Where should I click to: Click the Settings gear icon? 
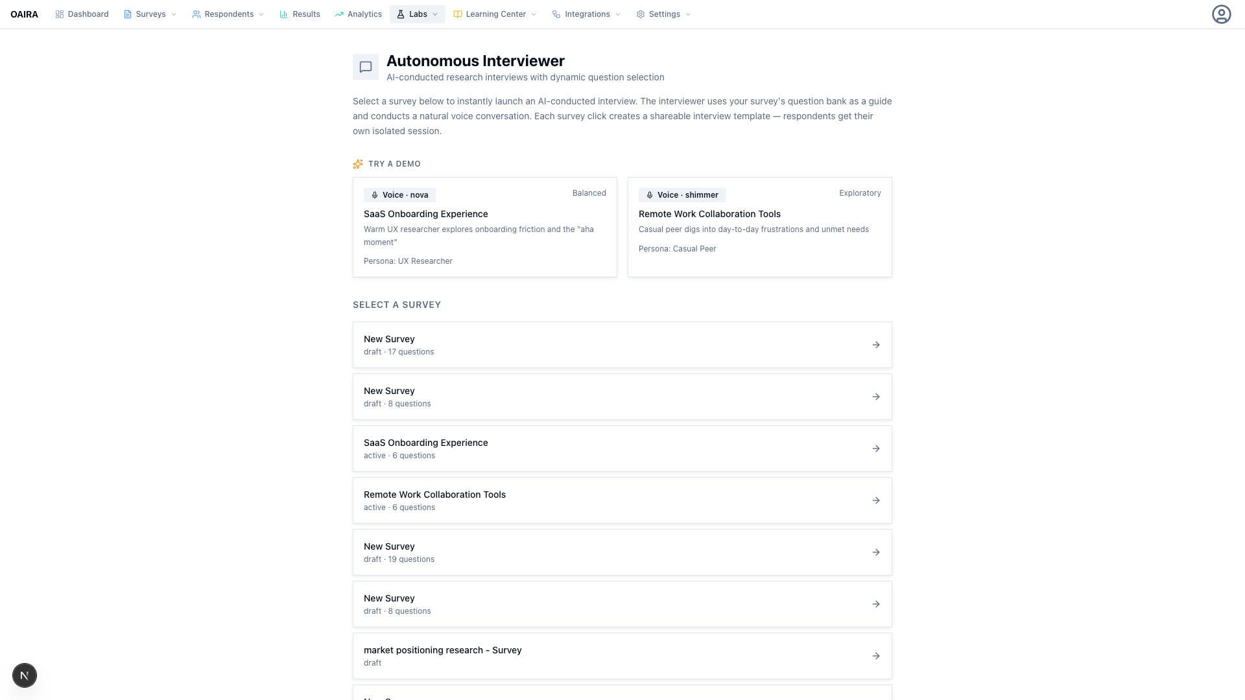click(x=641, y=14)
